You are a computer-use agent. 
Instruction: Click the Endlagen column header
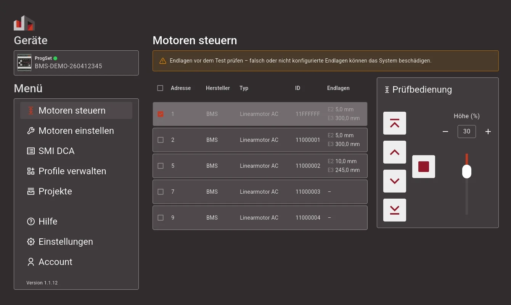338,88
